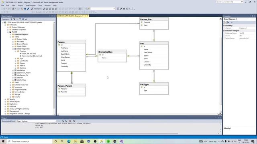Screen dimensions: 257x144
Task: Open the Window menu
Action: (47, 5)
